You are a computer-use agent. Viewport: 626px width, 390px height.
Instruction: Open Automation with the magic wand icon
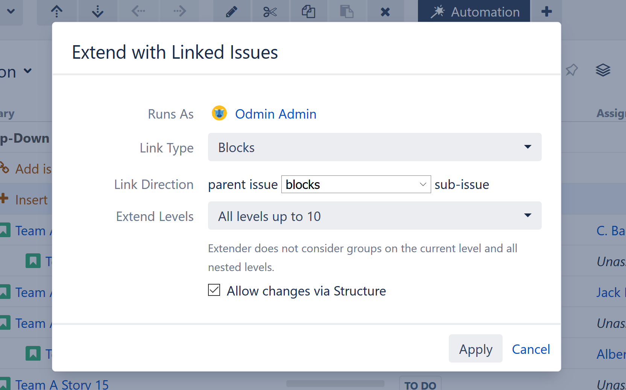point(474,12)
